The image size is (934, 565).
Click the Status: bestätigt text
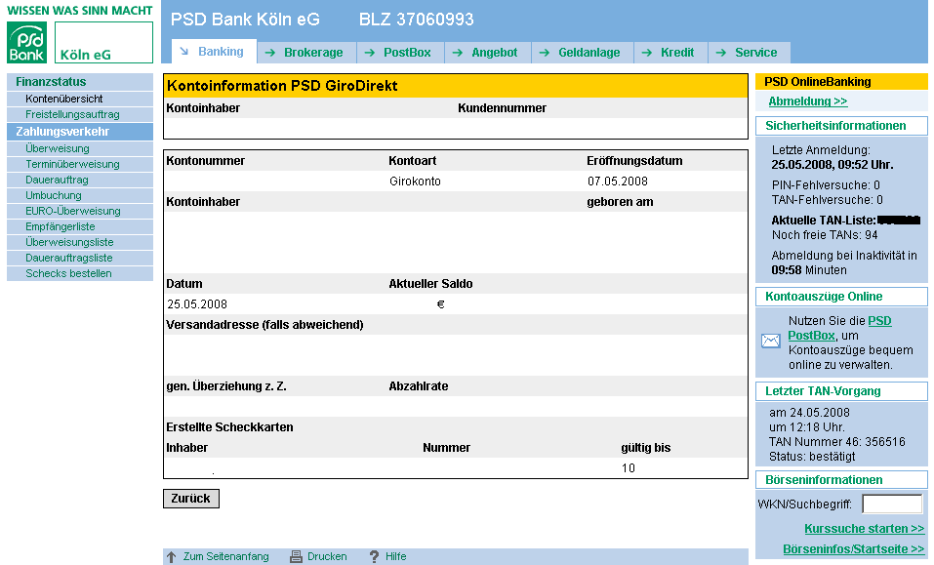(x=812, y=457)
